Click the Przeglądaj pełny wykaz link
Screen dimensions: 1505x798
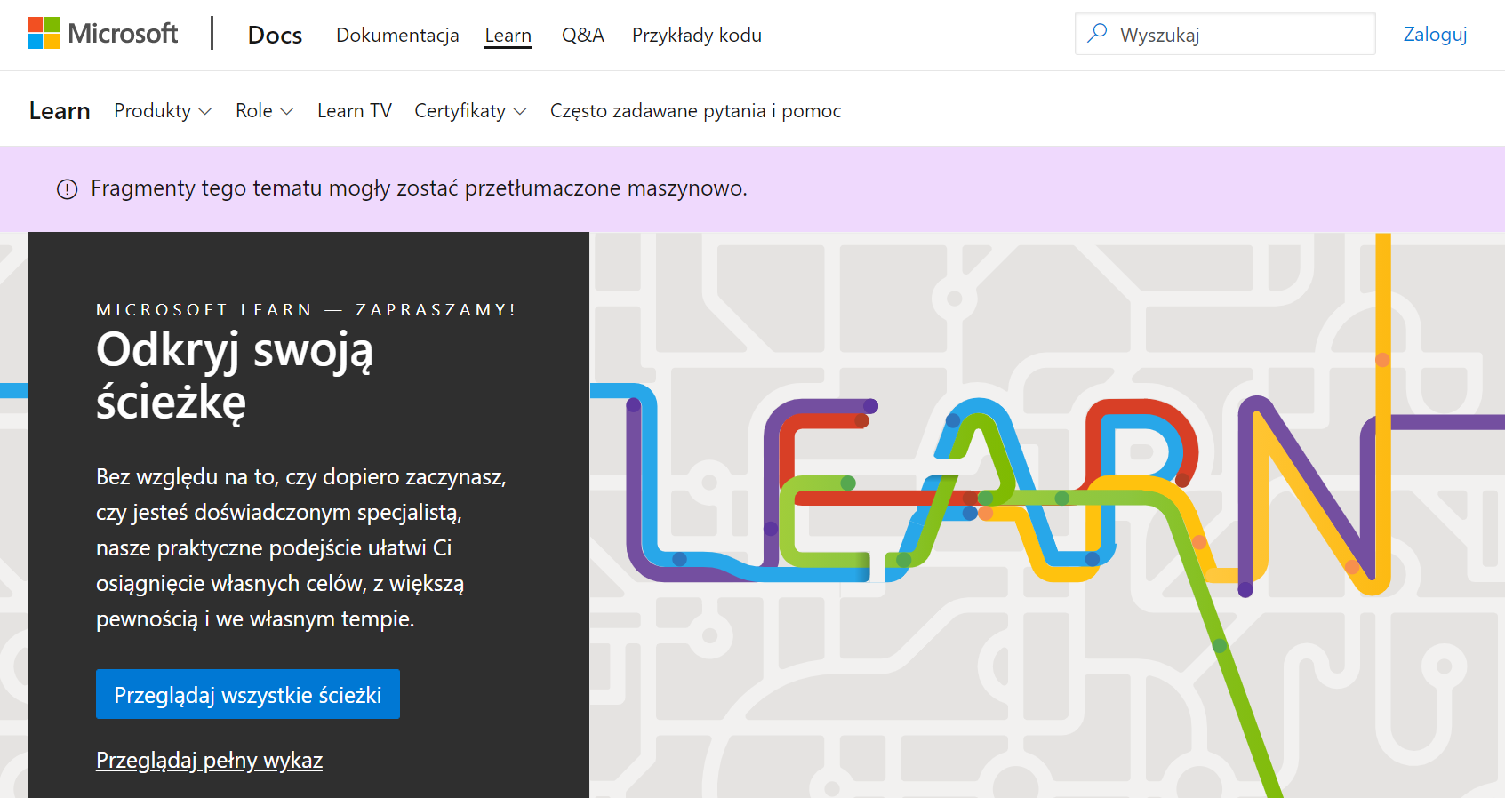(209, 761)
